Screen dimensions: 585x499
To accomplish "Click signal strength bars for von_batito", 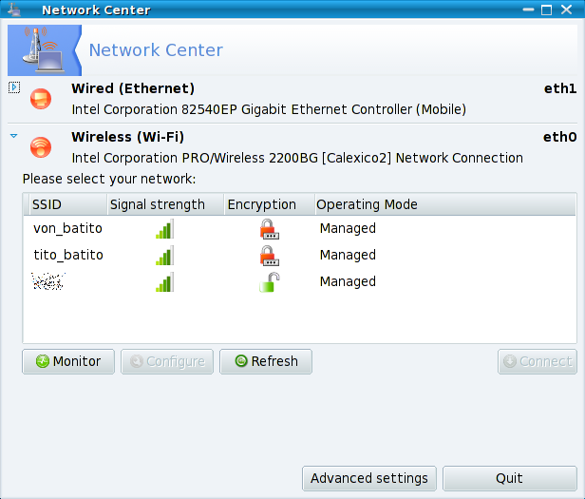I will tap(164, 229).
